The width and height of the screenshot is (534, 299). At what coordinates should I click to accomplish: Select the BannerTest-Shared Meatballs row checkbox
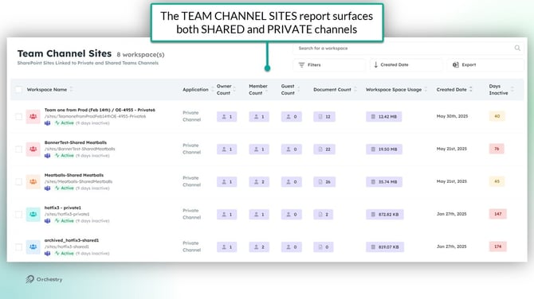19,149
